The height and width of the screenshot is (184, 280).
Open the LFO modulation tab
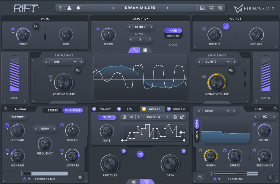[127, 109]
